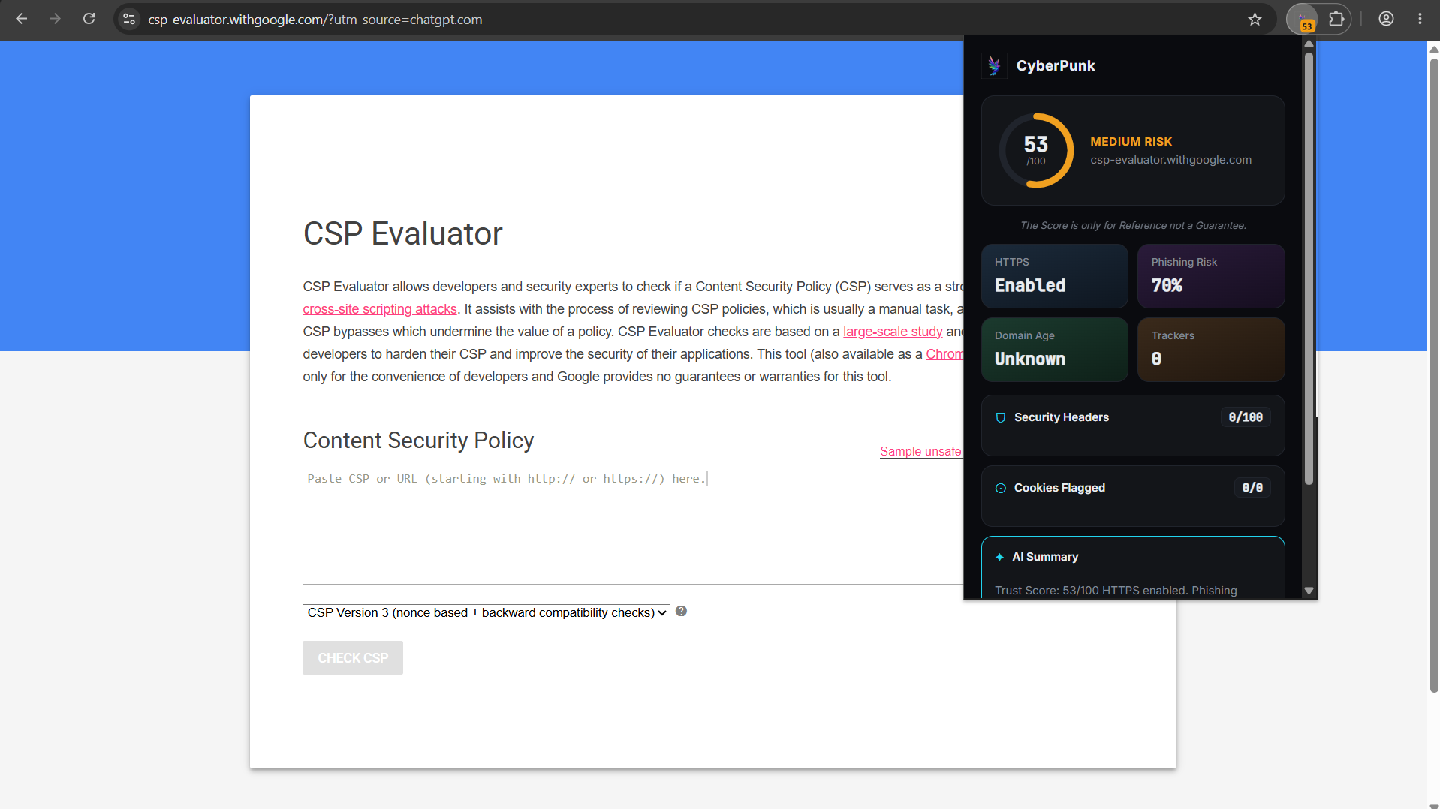Open the Security Headers section
The height and width of the screenshot is (809, 1440).
(x=1133, y=426)
